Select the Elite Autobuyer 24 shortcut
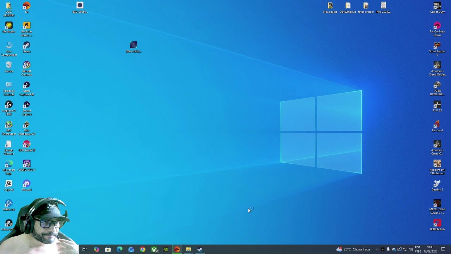Image resolution: width=451 pixels, height=254 pixels. tap(26, 128)
